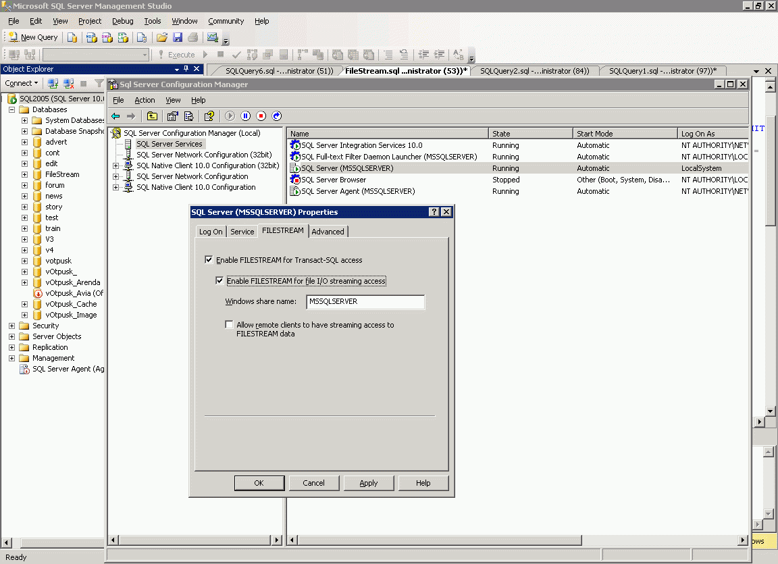Open the Tools menu in SSMS
Screen dimensions: 778x564
point(153,21)
